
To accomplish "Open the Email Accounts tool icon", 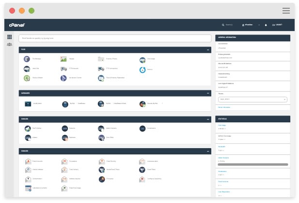I will tap(28, 161).
